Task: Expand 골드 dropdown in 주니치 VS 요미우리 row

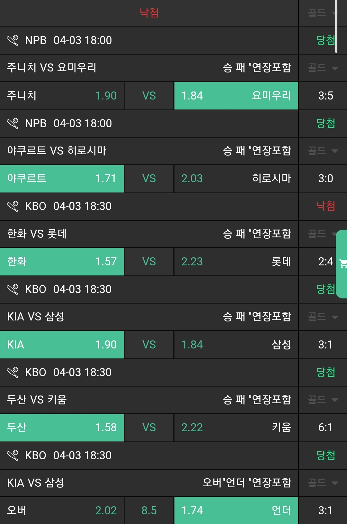Action: [x=323, y=68]
